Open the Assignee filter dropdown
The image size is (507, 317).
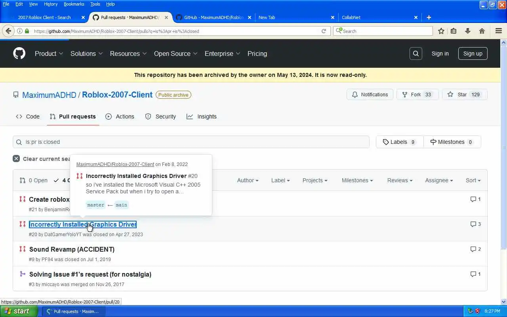[439, 180]
